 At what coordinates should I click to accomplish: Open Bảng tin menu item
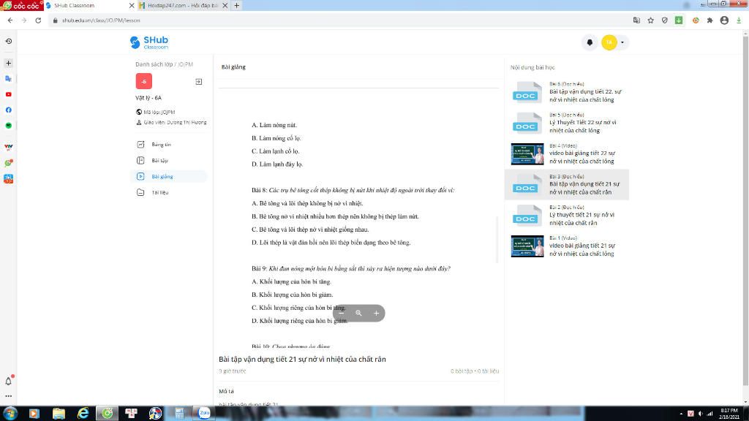point(169,145)
